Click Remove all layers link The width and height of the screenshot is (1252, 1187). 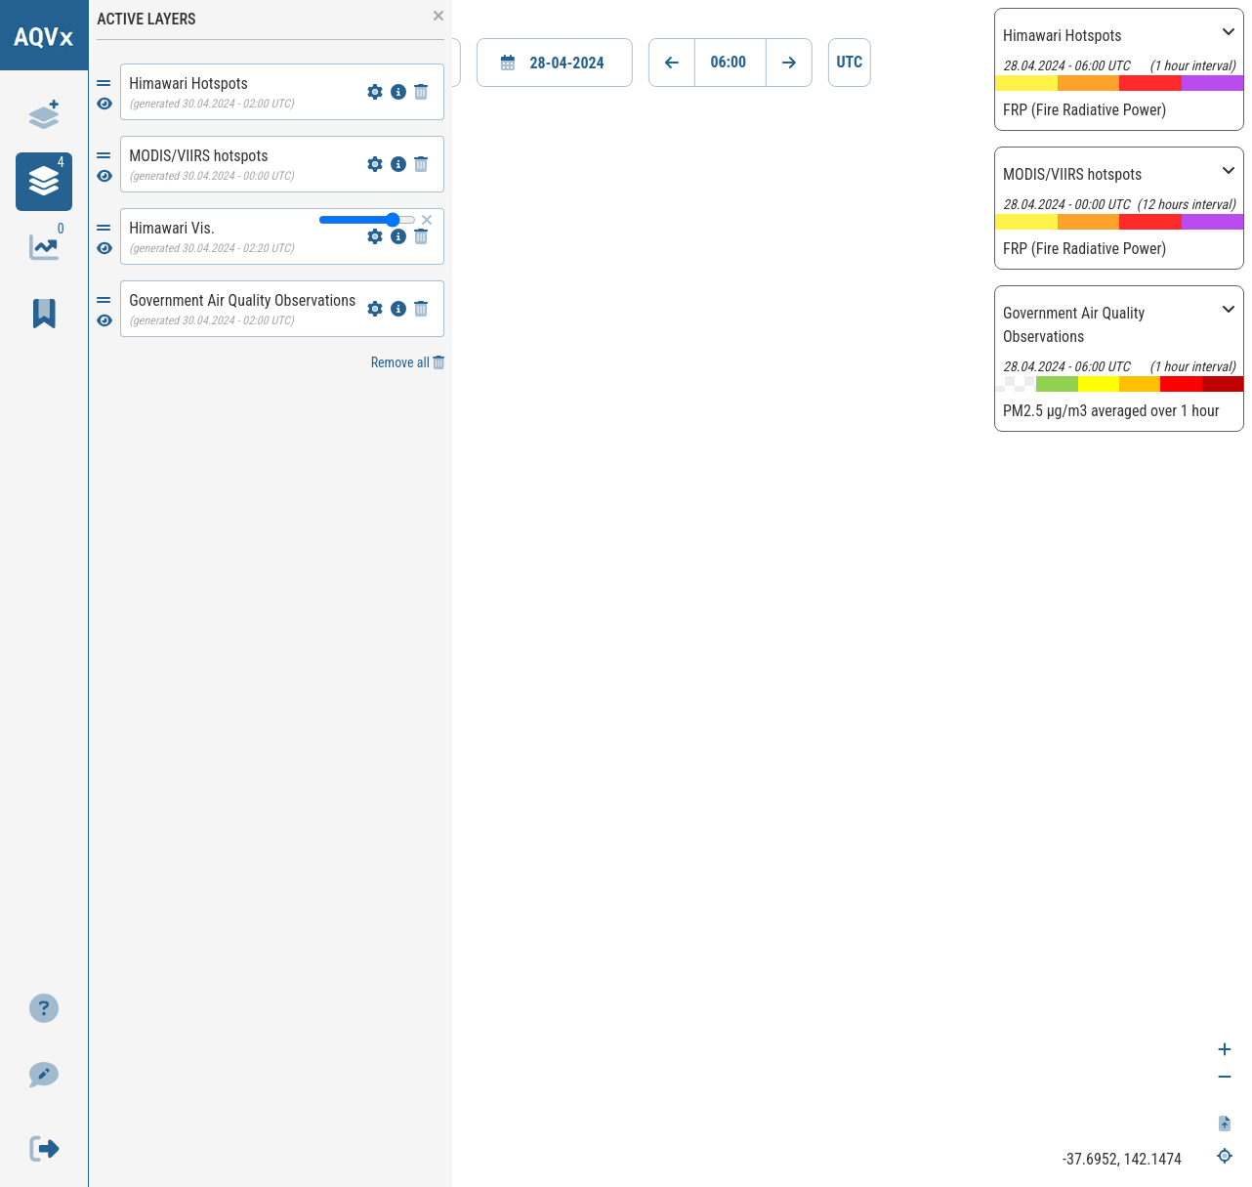[407, 362]
